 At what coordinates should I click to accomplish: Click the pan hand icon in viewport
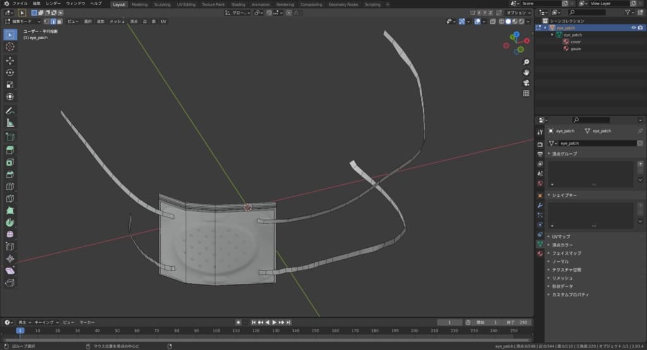click(x=526, y=73)
